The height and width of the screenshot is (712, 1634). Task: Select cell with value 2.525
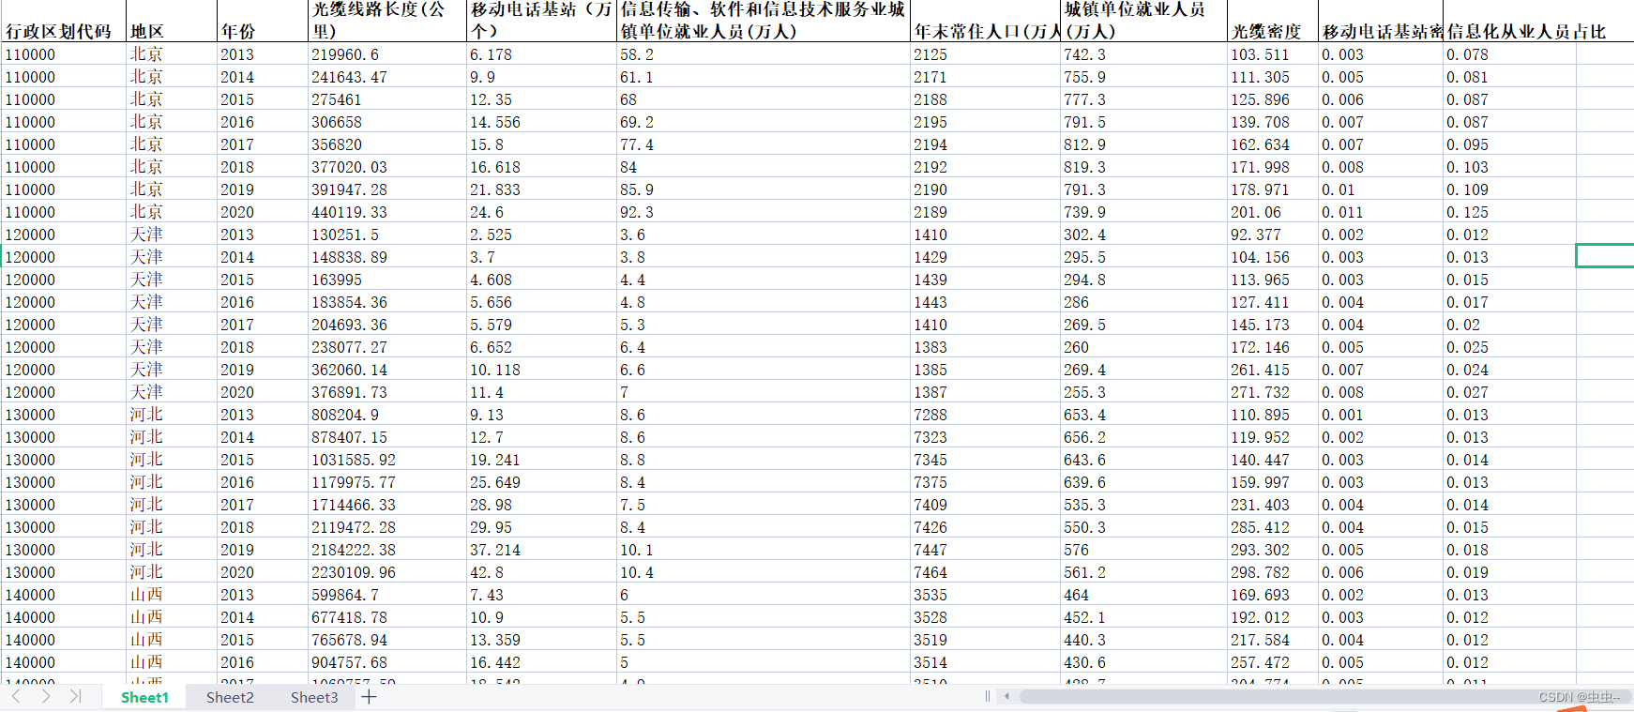541,235
